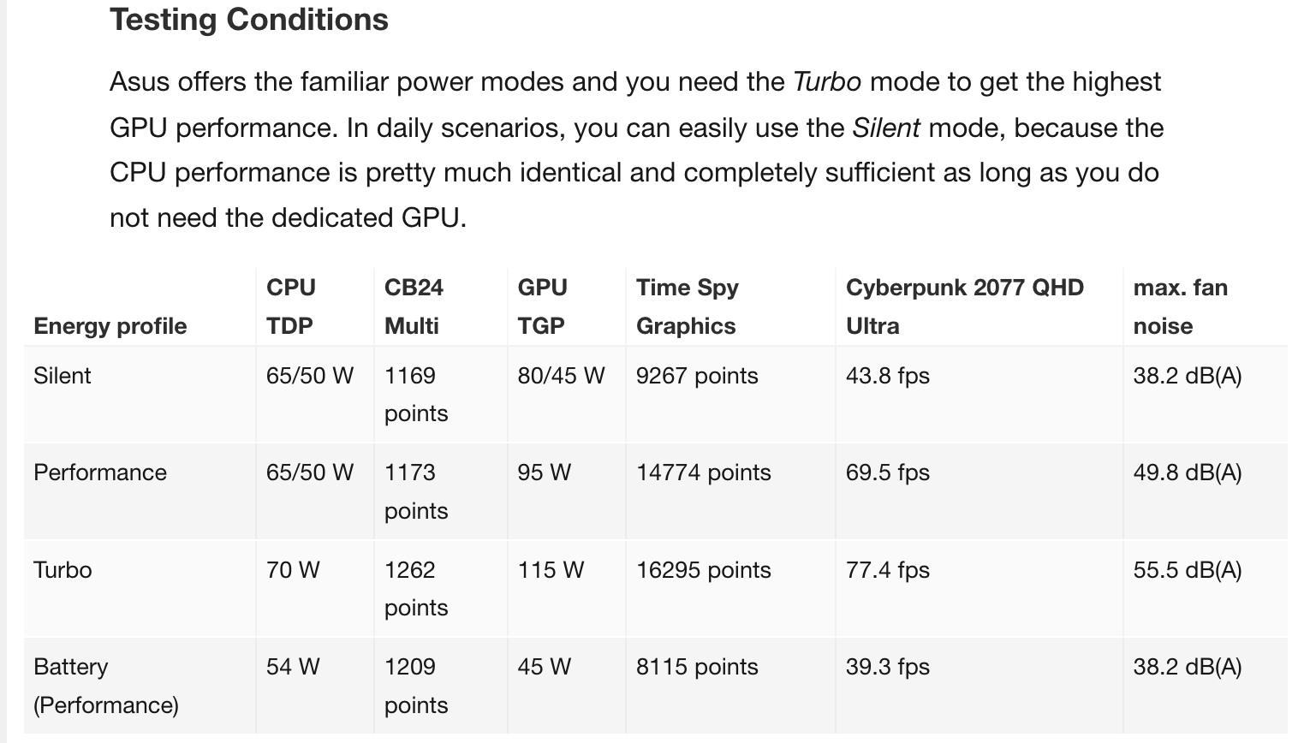Select the 9267 points Silent cell
The width and height of the screenshot is (1310, 743).
coord(697,376)
